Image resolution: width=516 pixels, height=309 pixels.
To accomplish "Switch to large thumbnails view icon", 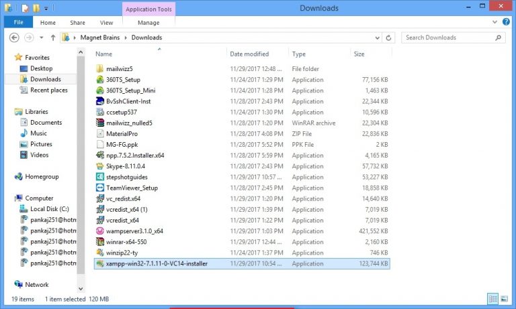I will 504,298.
